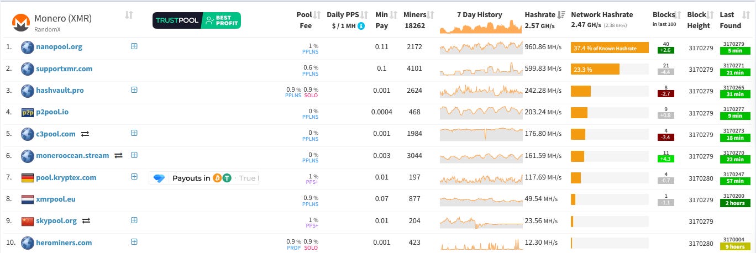Sort table by Daily PPS column
This screenshot has height=253, width=756.
(x=364, y=15)
